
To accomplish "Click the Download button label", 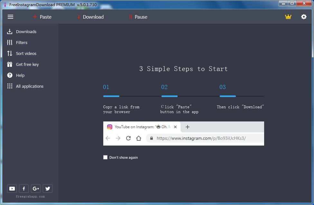I will 93,17.
